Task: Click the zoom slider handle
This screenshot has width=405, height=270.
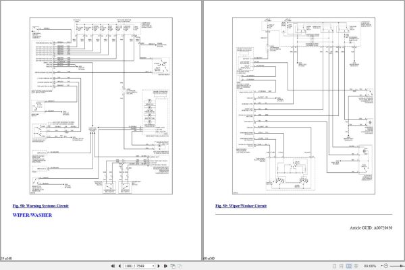Action: pos(401,266)
